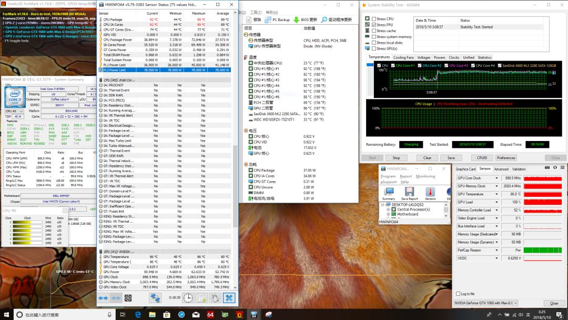
Task: Open the NVIDIA GeForce GTX 1060 device dropdown
Action: pyautogui.click(x=516, y=303)
